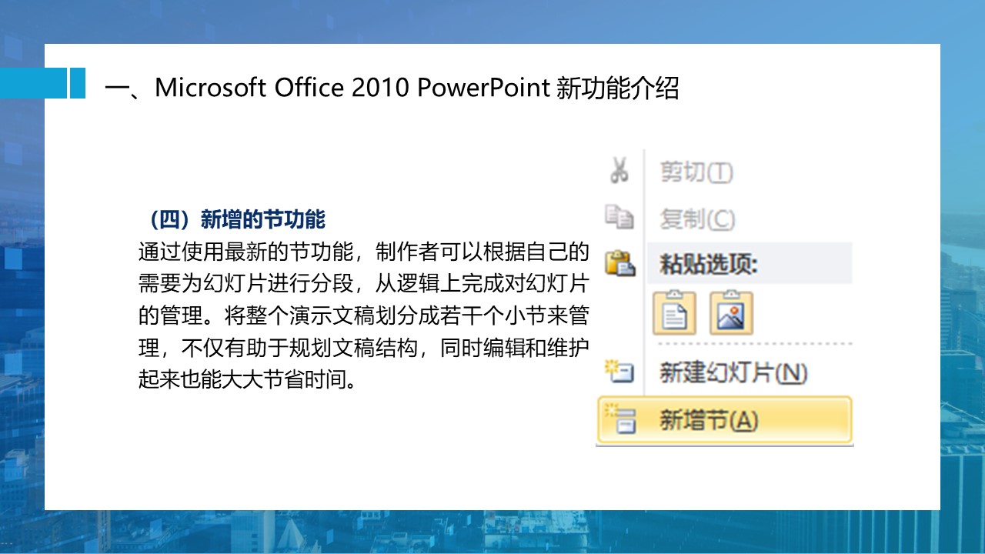This screenshot has width=985, height=554.
Task: Click the scissors Cut icon
Action: coord(619,171)
